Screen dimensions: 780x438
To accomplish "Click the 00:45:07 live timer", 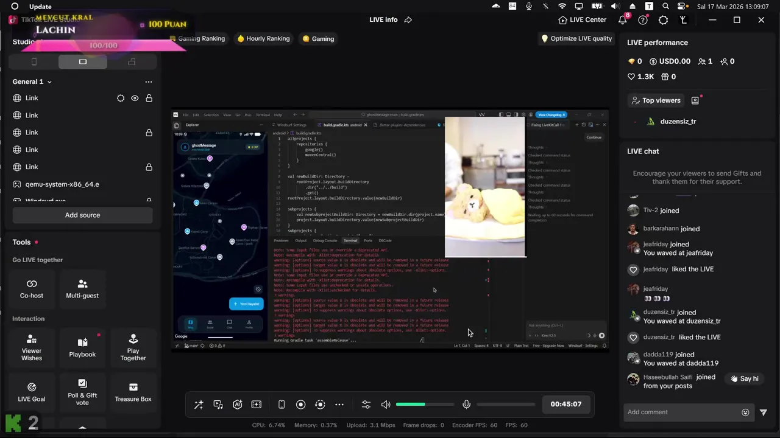I will 565,404.
